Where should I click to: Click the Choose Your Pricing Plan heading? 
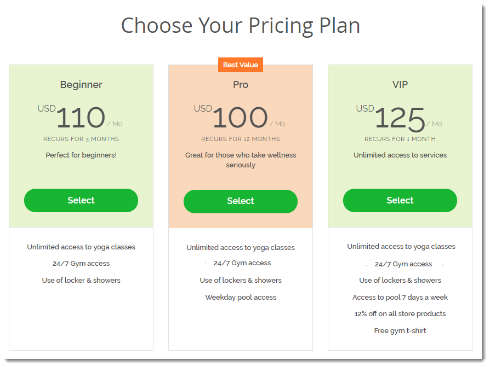240,25
